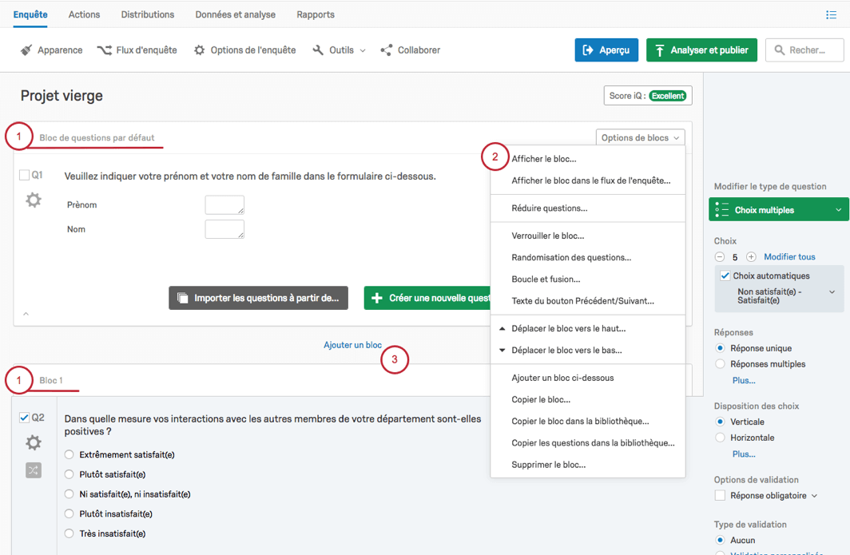Open Flux d'enquête flow icon
The height and width of the screenshot is (555, 850).
104,50
